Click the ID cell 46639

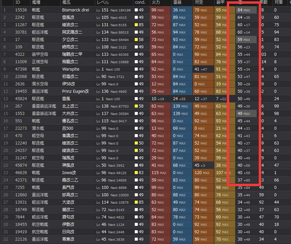(x=21, y=173)
